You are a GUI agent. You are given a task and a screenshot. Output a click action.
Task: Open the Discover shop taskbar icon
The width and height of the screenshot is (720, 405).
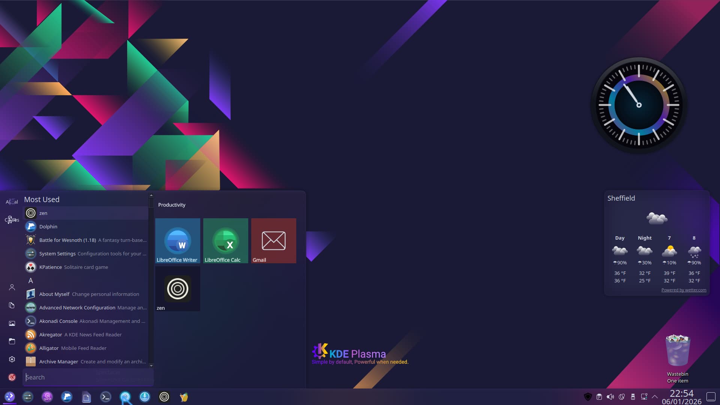47,397
